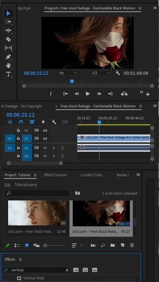Mute audio track A1
Viewport: 159px width, 282px height.
pos(45,148)
